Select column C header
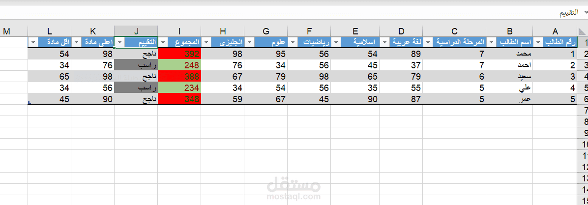 coord(454,31)
